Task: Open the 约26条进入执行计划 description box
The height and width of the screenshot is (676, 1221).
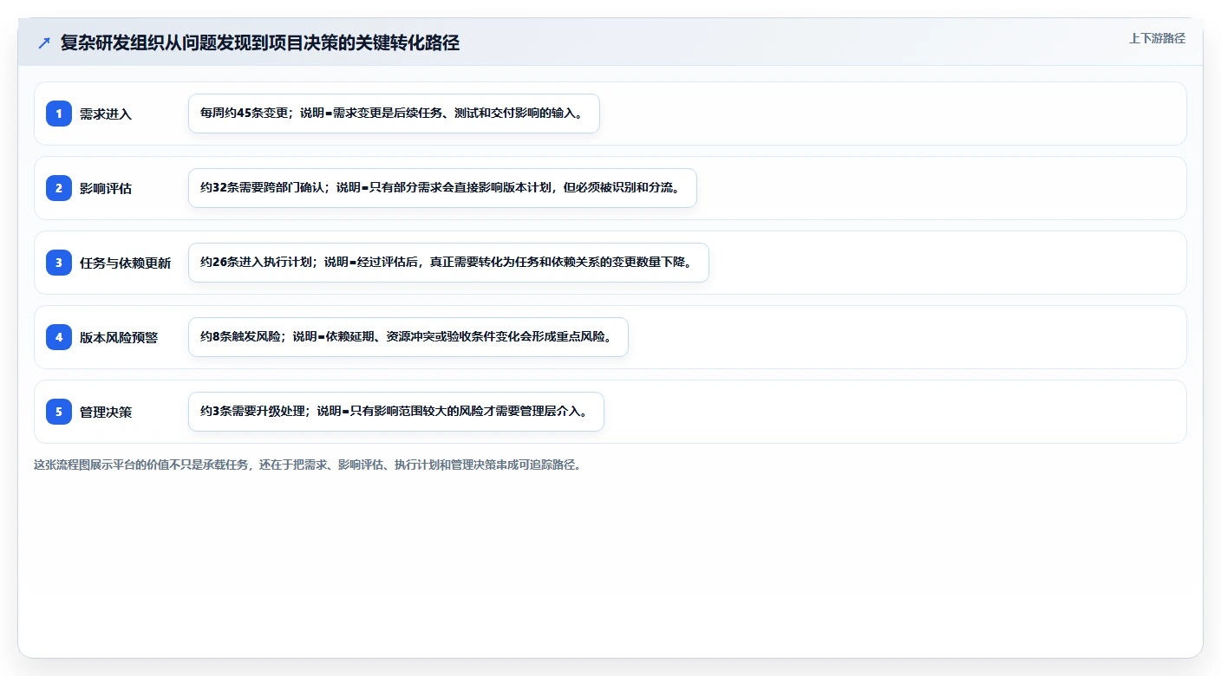Action: point(448,263)
